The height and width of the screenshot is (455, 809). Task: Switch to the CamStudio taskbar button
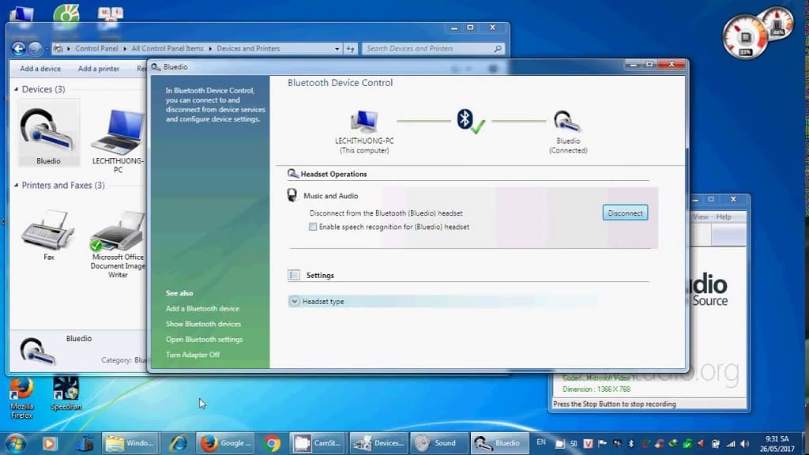(318, 443)
